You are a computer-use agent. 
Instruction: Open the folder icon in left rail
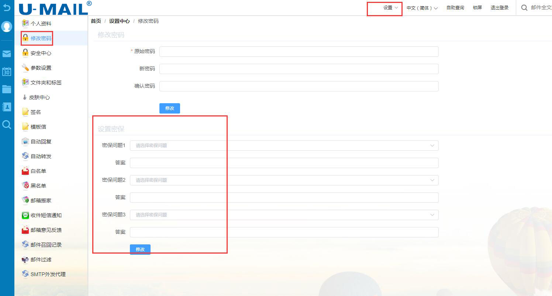point(7,89)
